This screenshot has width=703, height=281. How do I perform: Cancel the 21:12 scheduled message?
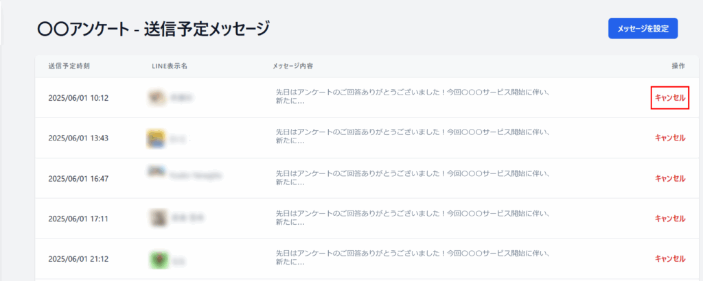[670, 258]
